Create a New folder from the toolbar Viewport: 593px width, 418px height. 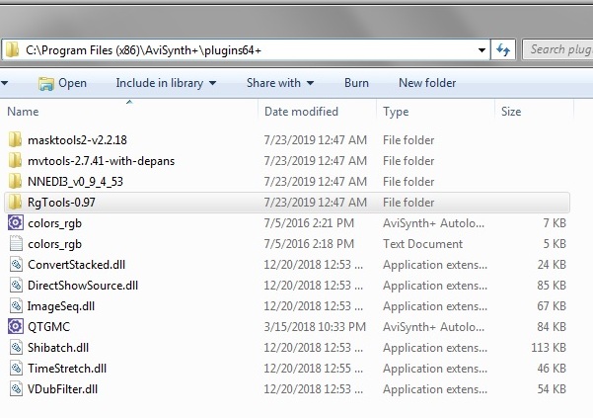point(427,83)
